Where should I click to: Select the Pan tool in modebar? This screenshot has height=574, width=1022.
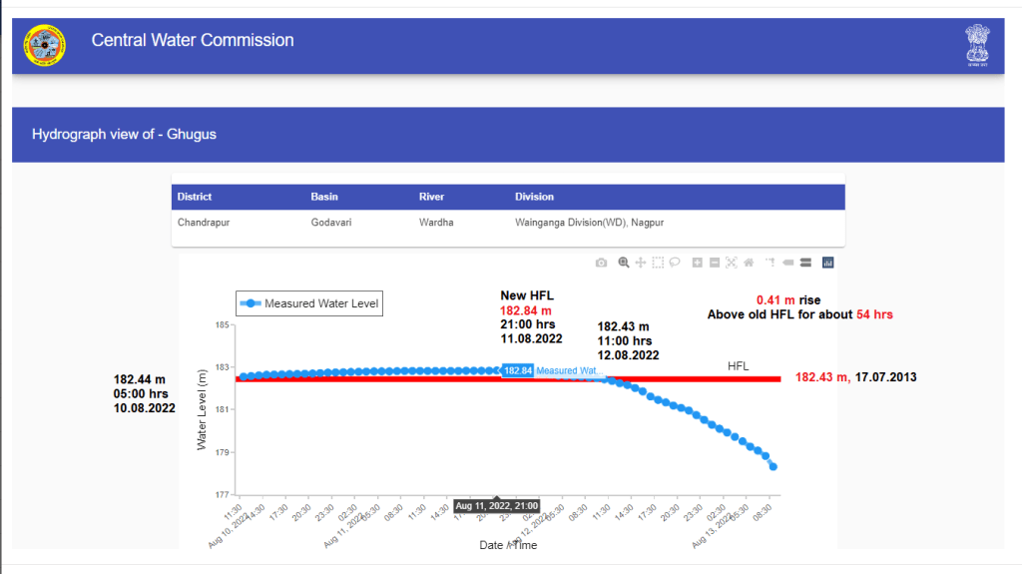pos(641,263)
